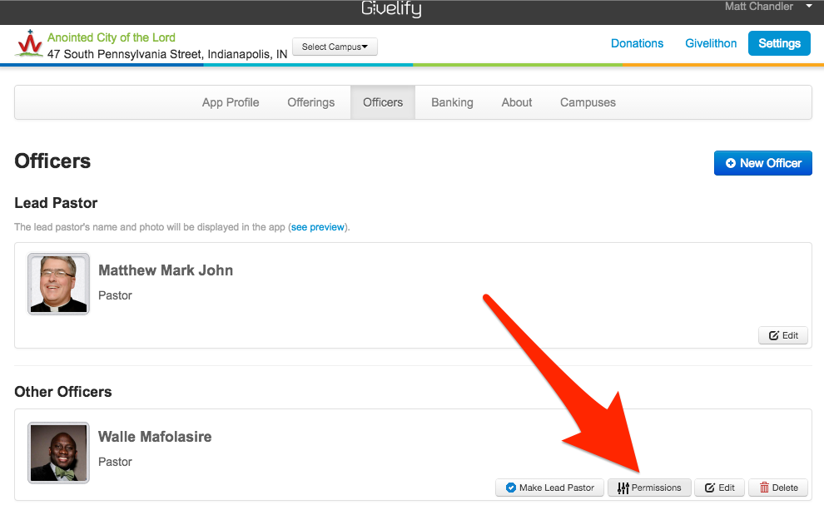Click the Settings button in top navigation
824x505 pixels.
tap(779, 43)
